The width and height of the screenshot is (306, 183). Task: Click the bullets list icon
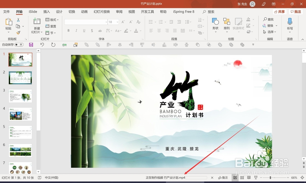pos(151,22)
